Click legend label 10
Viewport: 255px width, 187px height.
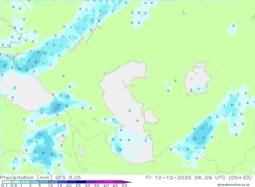(x=50, y=185)
